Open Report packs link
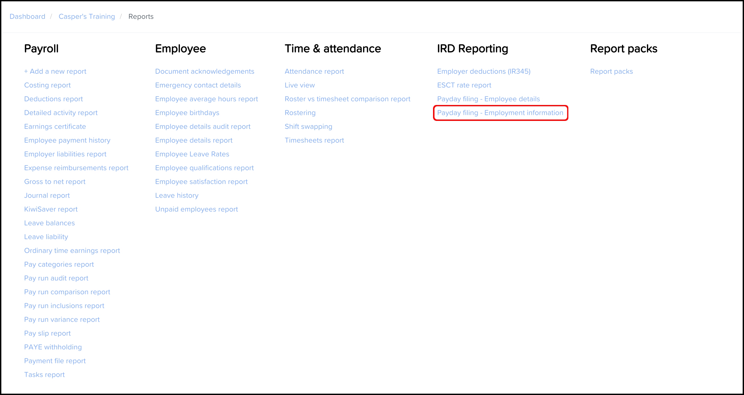The image size is (744, 395). [611, 71]
